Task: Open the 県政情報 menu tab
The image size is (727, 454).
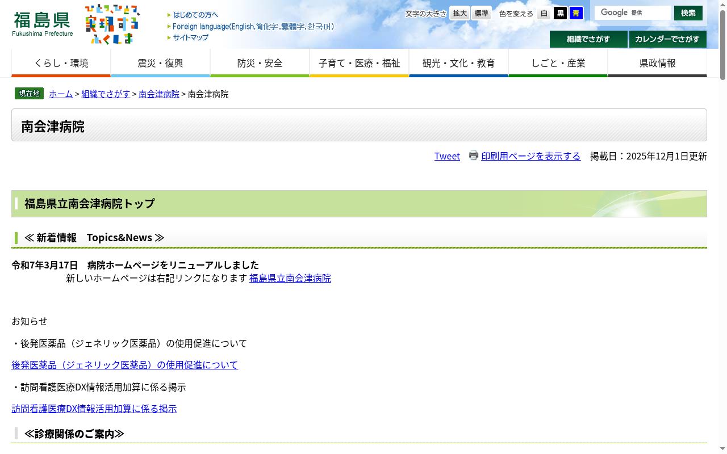Action: point(657,63)
